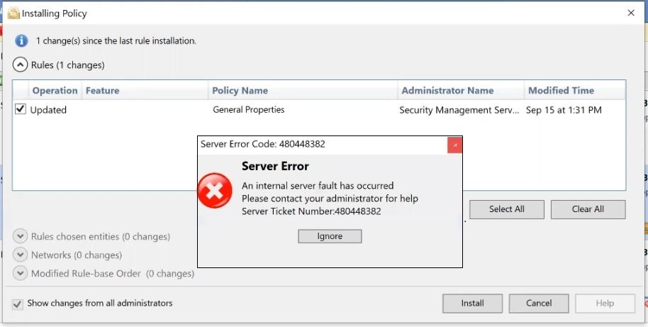648x327 pixels.
Task: Expand Modified Rule-base Order section
Action: [x=21, y=273]
